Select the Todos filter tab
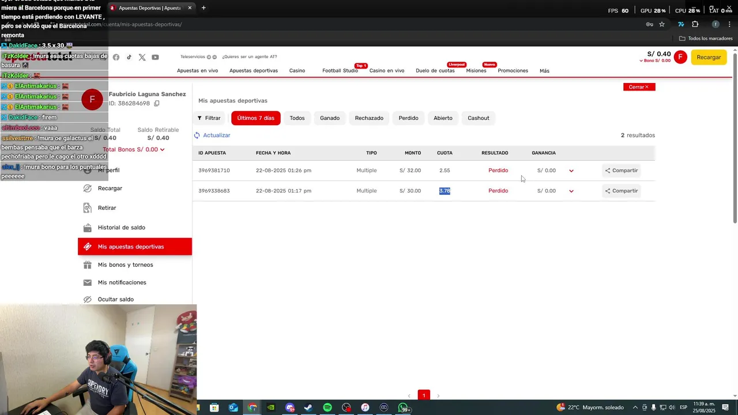738x415 pixels. point(297,118)
